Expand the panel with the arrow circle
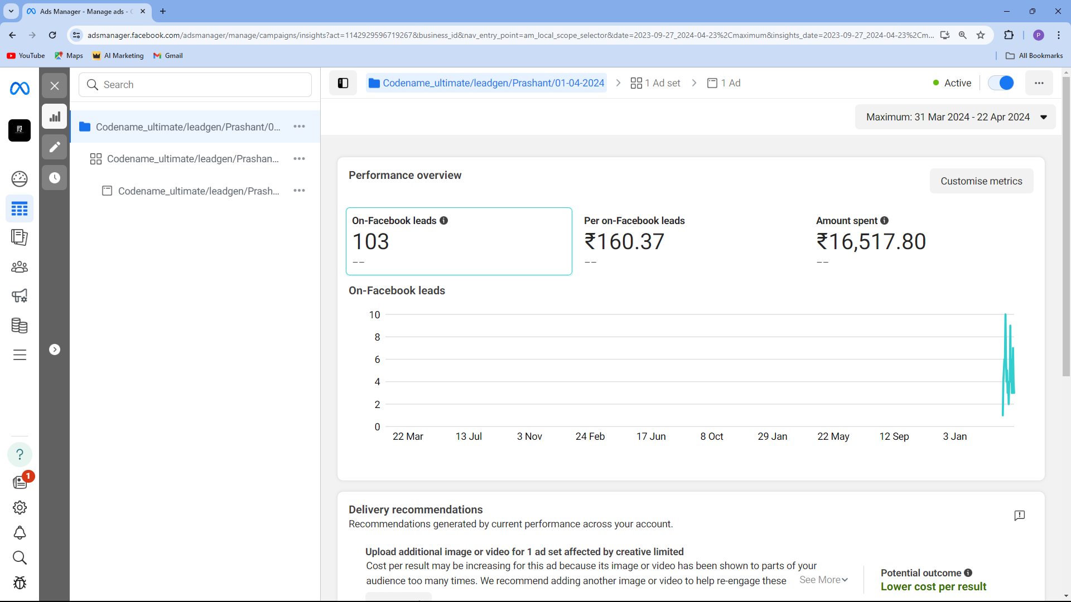The width and height of the screenshot is (1071, 602). tap(55, 349)
